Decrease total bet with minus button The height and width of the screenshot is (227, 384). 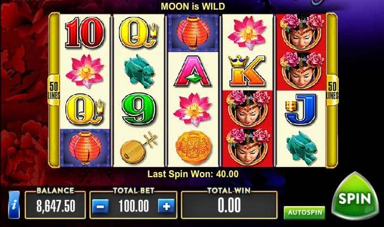tap(101, 206)
